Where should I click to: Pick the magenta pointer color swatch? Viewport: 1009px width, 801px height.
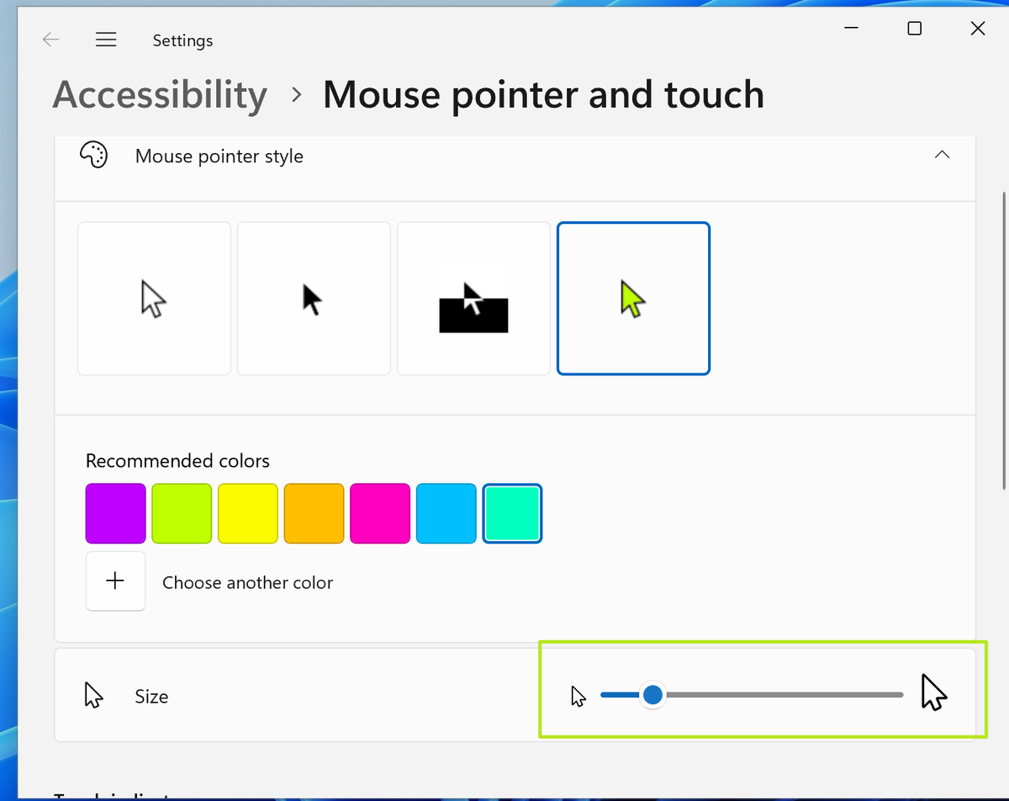pyautogui.click(x=380, y=513)
